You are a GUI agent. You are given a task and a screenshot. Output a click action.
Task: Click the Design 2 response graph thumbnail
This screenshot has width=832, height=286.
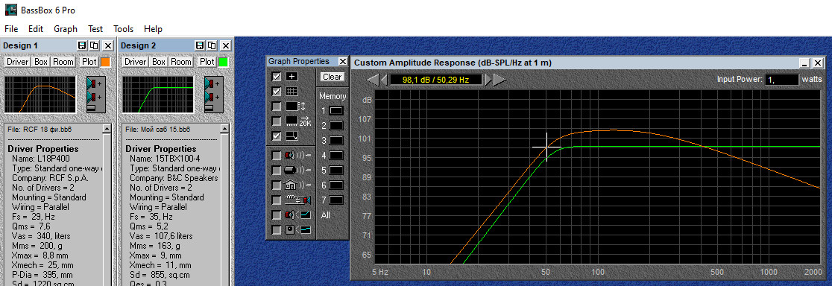click(x=158, y=95)
